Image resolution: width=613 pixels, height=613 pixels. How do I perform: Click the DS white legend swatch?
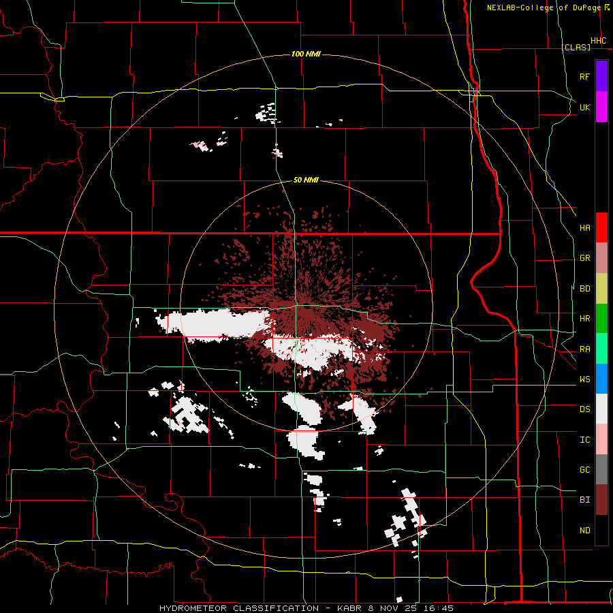[x=601, y=409]
